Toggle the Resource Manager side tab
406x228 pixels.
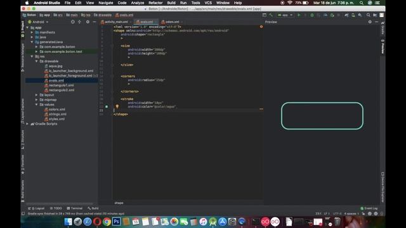click(x=23, y=58)
